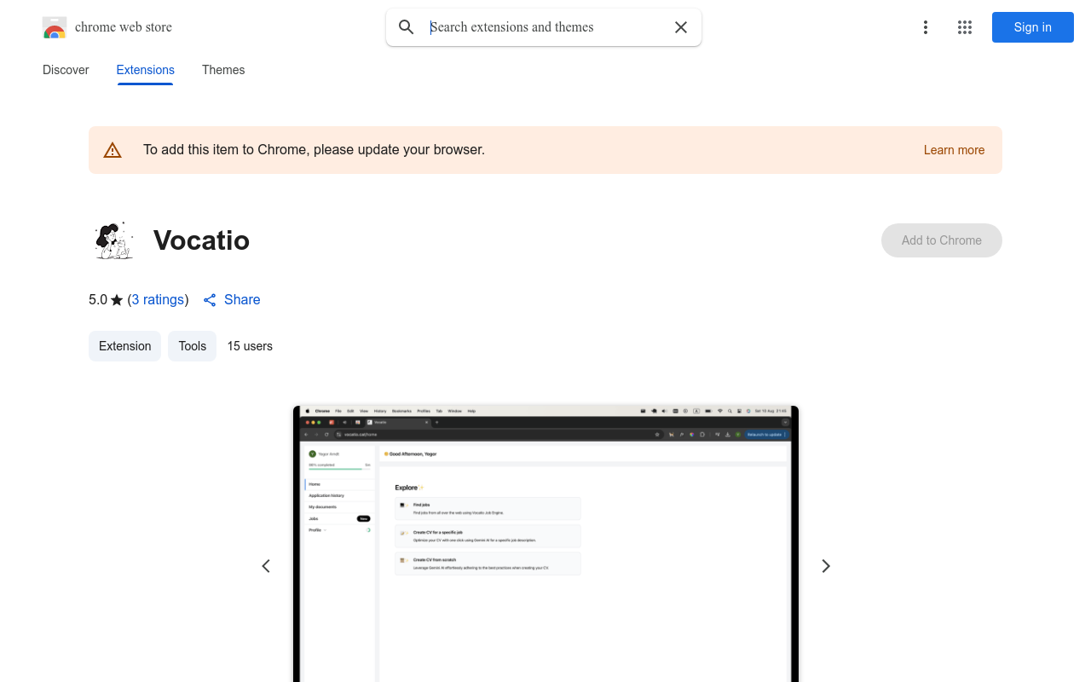Switch to the Discover tab

[66, 70]
